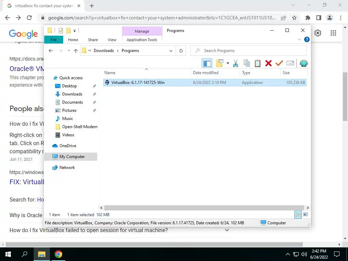Click Chrome icon in taskbar
The image size is (348, 261).
[58, 254]
